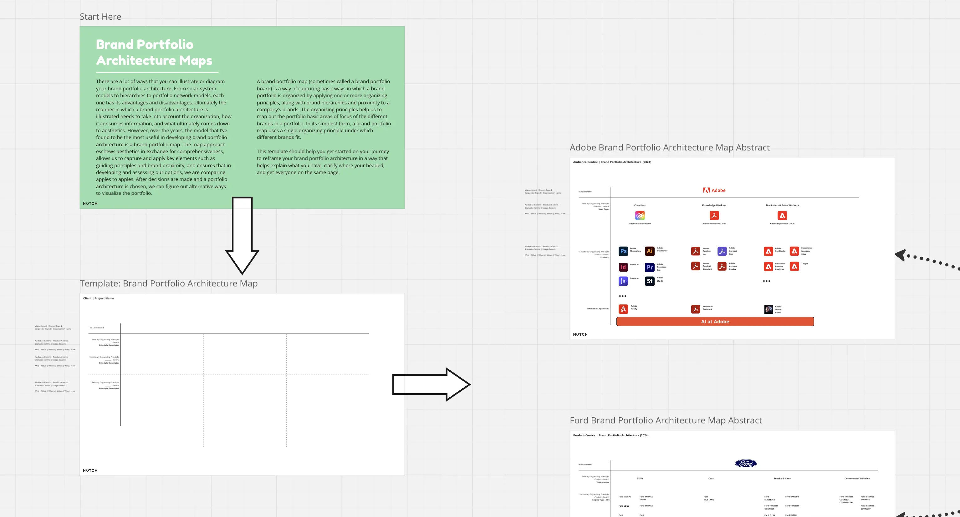The width and height of the screenshot is (960, 517).
Task: Click Adobe Brand Portfolio Architecture Map Abstract title
Action: pyautogui.click(x=669, y=148)
